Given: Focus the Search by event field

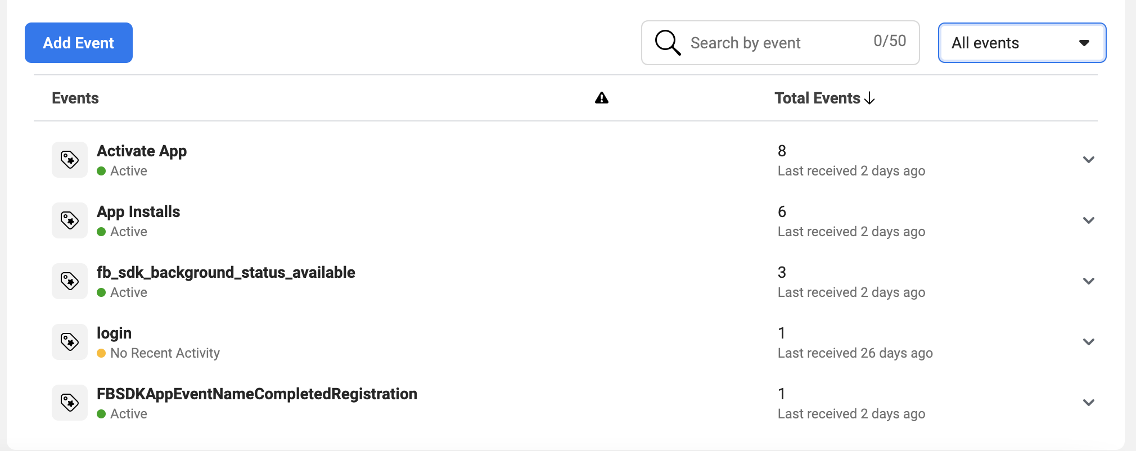Looking at the screenshot, I should click(x=776, y=43).
